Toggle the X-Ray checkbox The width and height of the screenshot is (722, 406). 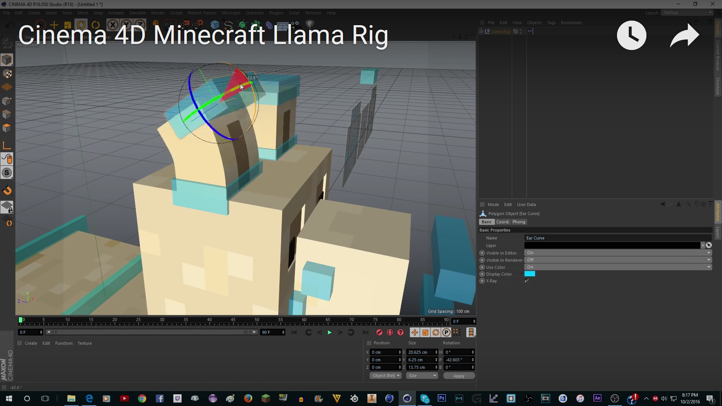pyautogui.click(x=527, y=281)
